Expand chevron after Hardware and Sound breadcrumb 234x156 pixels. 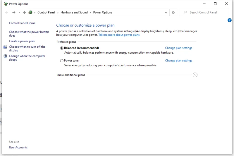(x=90, y=13)
